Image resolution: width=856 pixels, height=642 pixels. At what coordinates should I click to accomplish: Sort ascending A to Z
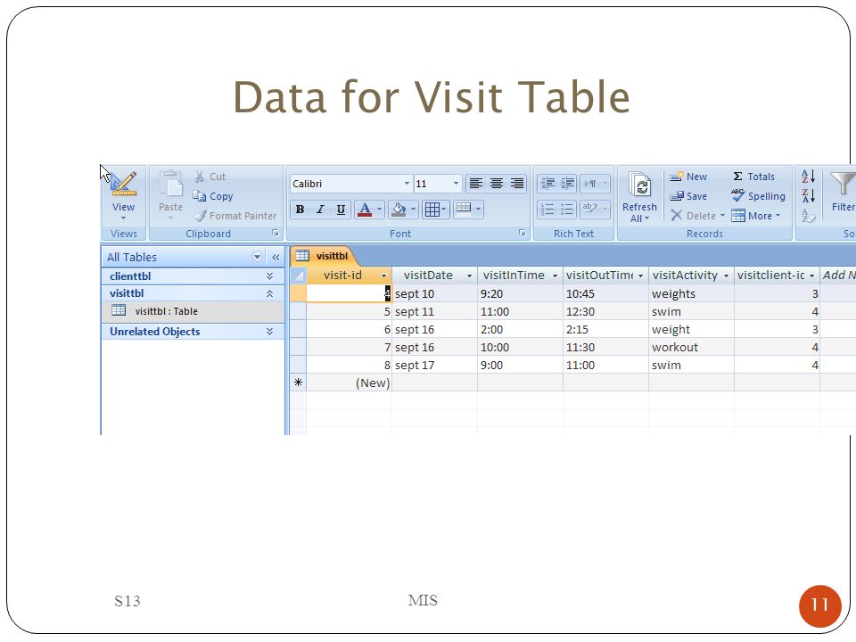808,177
